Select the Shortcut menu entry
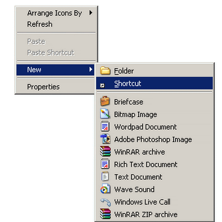This screenshot has width=222, height=222. click(128, 84)
